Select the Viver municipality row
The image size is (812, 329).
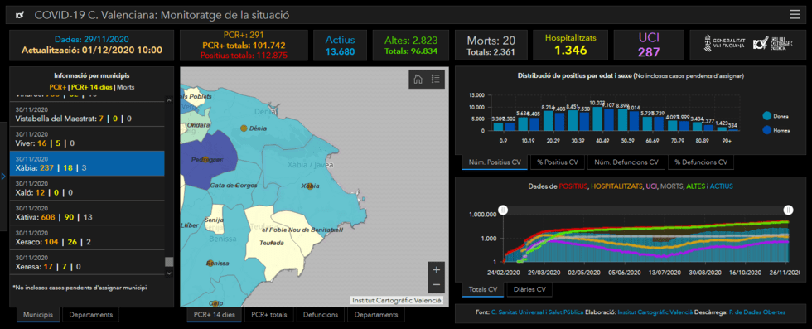coord(87,139)
